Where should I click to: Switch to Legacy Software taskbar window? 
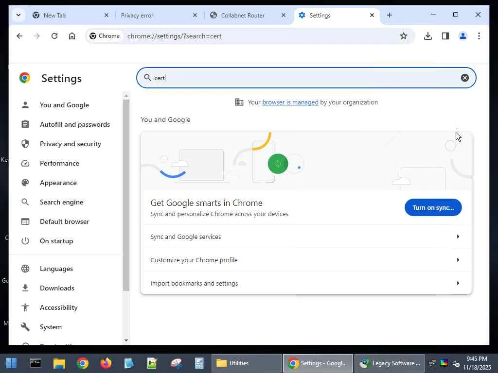click(x=390, y=363)
